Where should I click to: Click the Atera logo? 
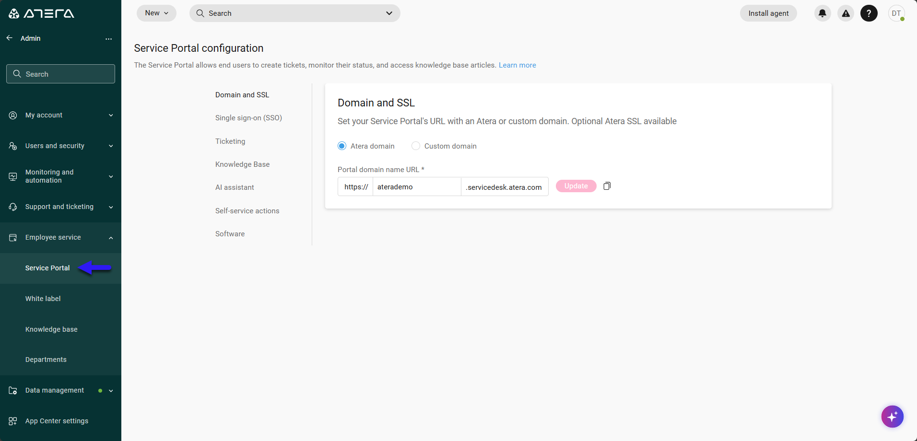click(x=41, y=13)
